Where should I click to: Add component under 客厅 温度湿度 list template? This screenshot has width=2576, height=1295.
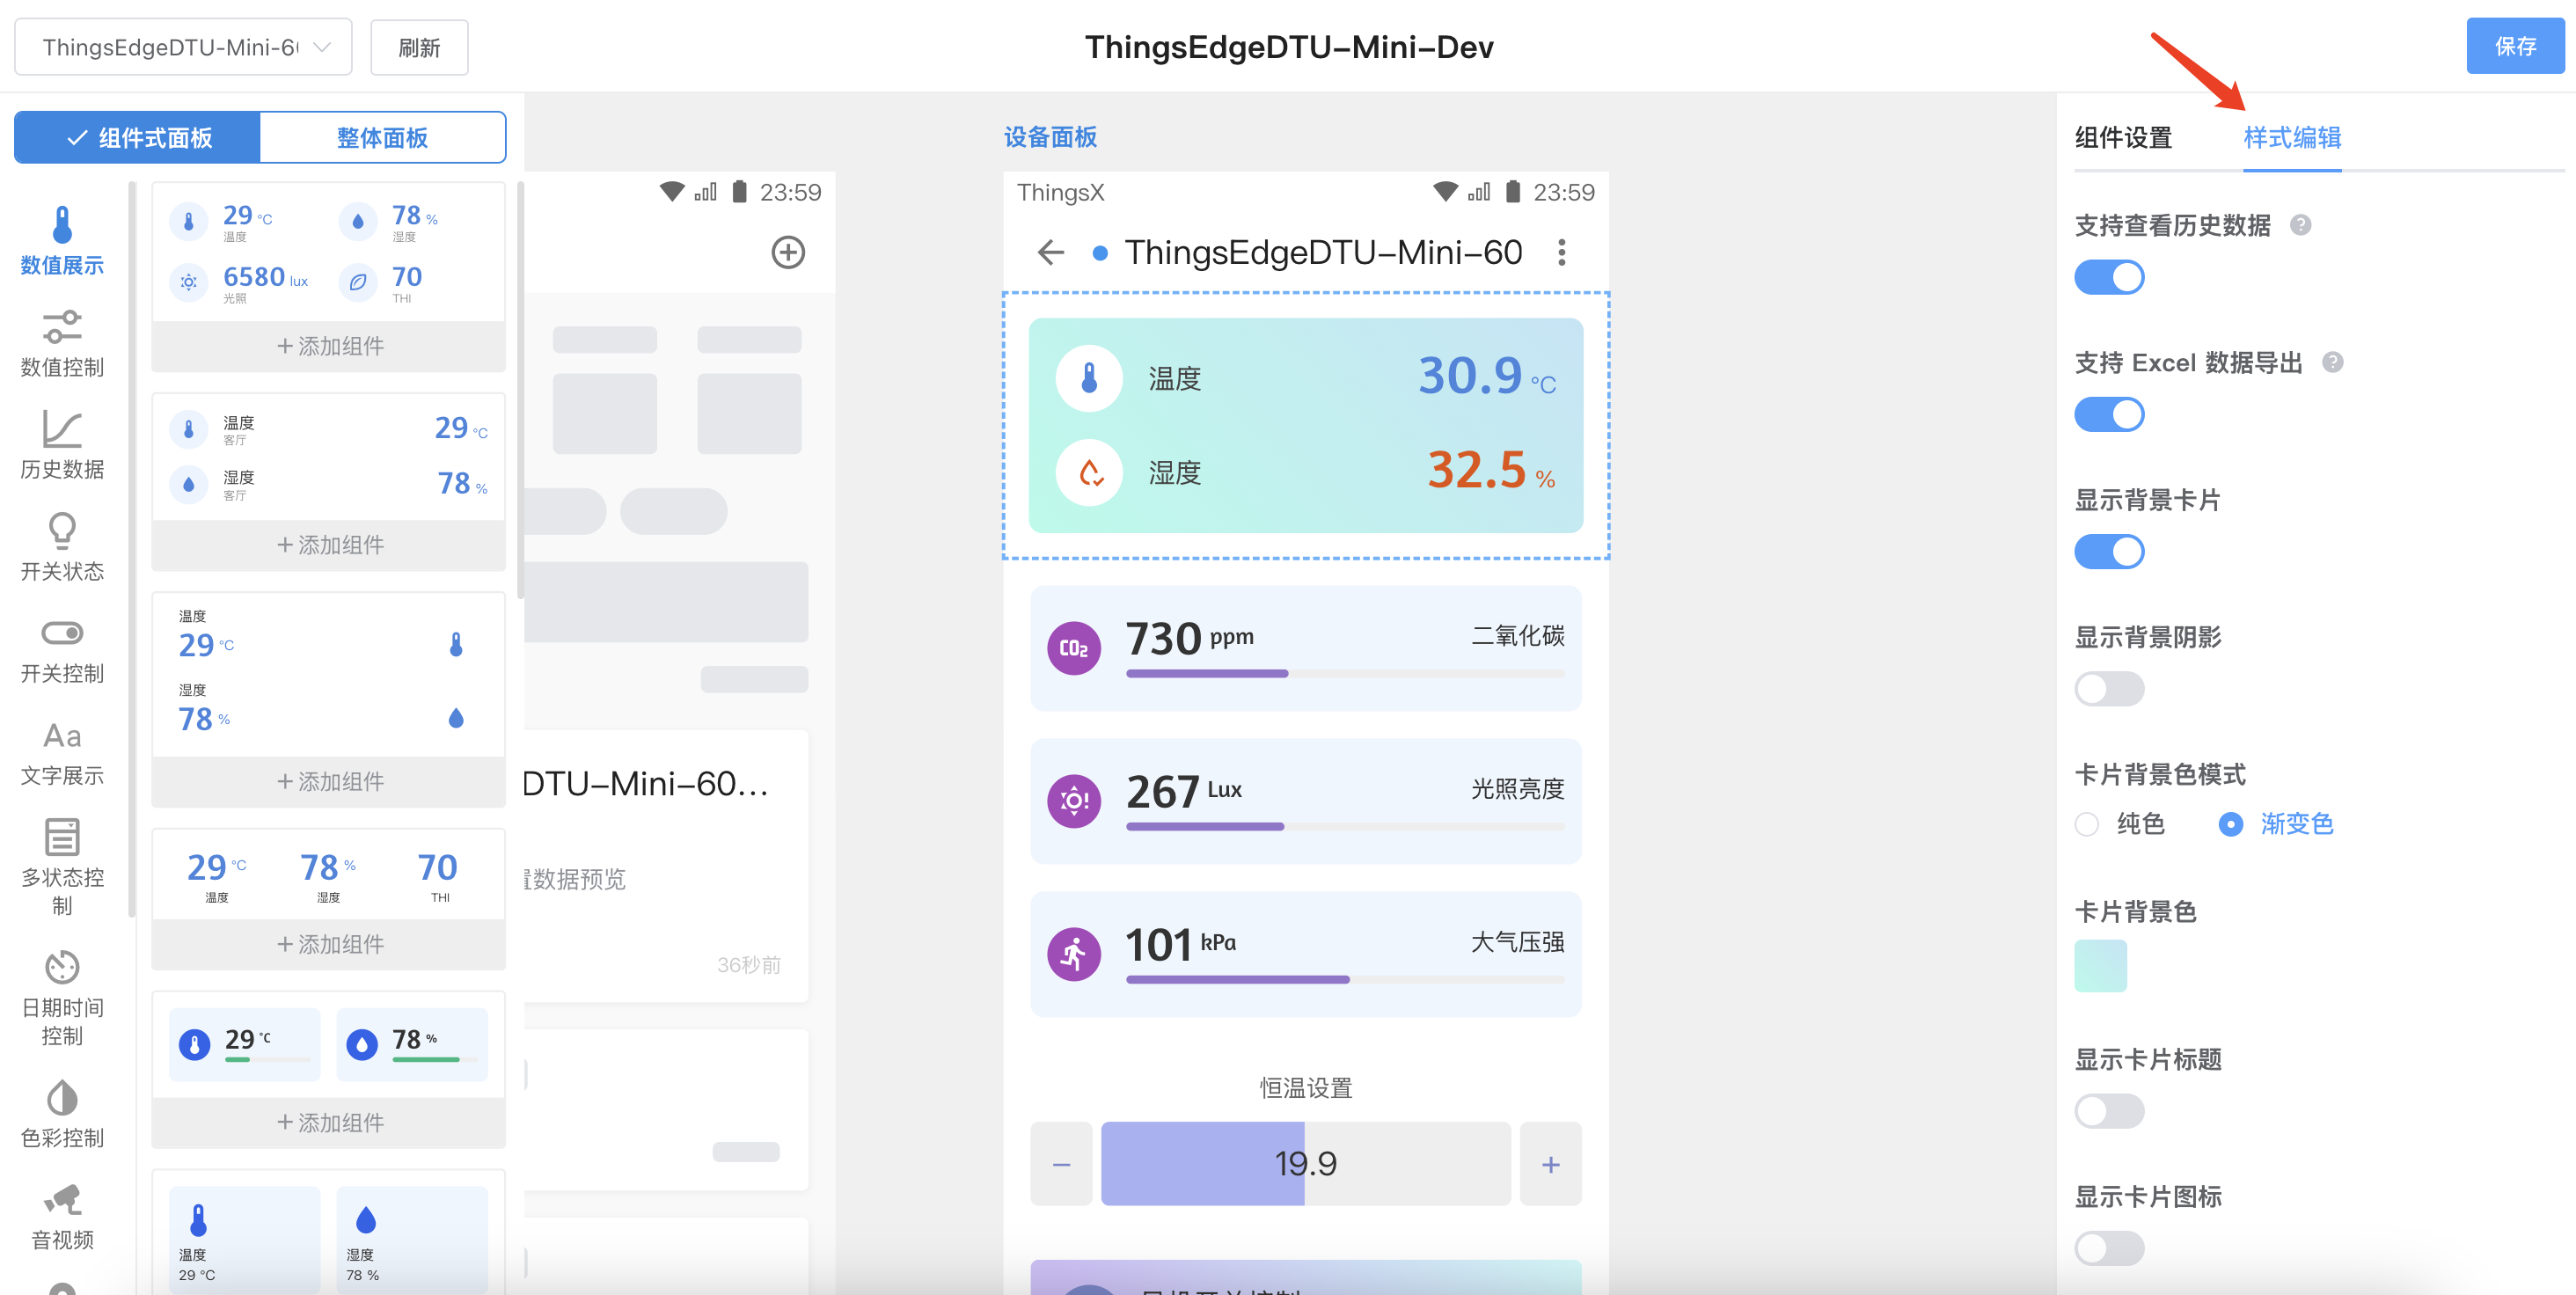pyautogui.click(x=329, y=545)
